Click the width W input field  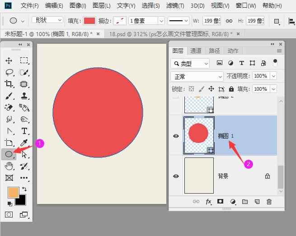click(211, 21)
